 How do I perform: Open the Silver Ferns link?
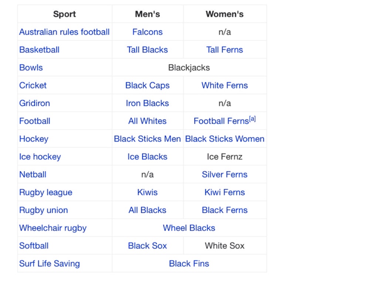[225, 175]
